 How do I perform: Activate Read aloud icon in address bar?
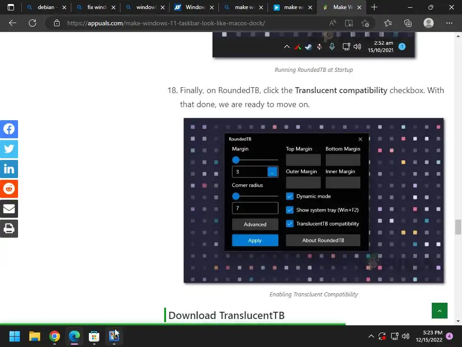coord(333,23)
